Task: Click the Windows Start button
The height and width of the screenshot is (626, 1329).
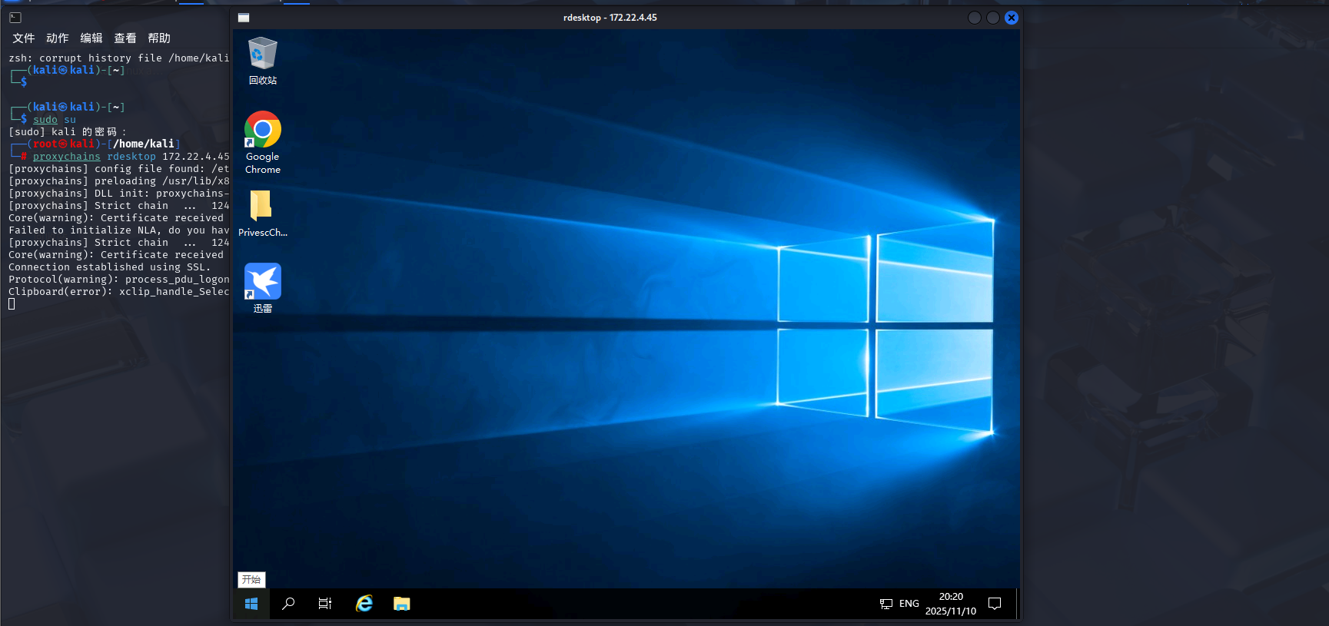Action: click(x=251, y=604)
